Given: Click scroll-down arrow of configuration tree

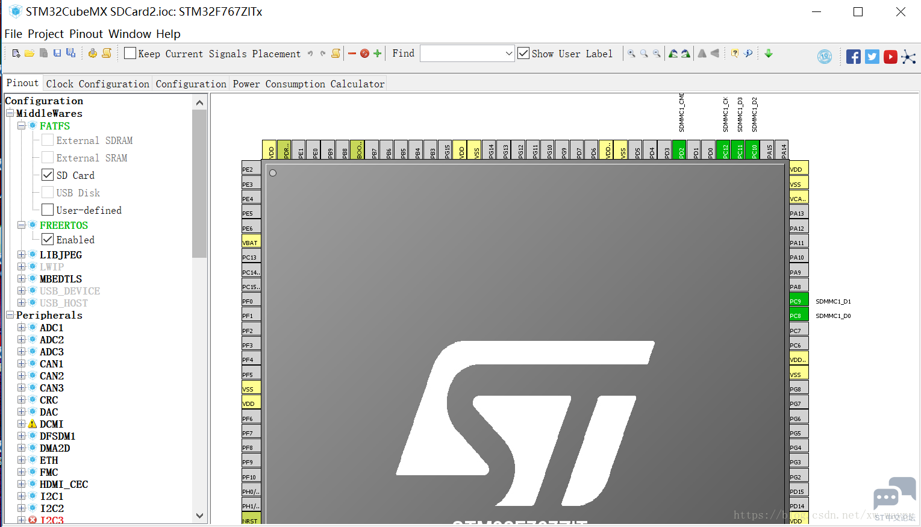Looking at the screenshot, I should [200, 516].
